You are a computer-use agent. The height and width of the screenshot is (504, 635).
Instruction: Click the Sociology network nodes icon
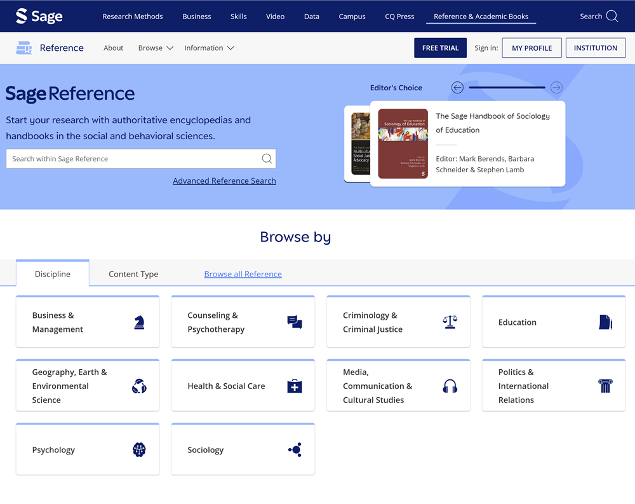pos(295,450)
